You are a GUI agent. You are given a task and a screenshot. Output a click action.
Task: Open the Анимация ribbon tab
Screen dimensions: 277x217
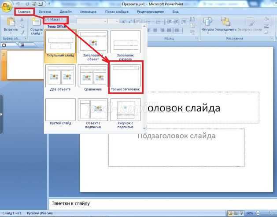[x=88, y=12]
